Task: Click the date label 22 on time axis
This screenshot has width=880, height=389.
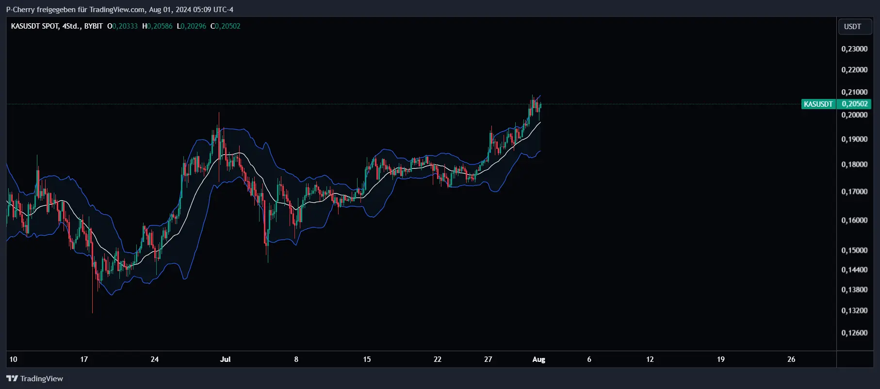Action: tap(438, 359)
